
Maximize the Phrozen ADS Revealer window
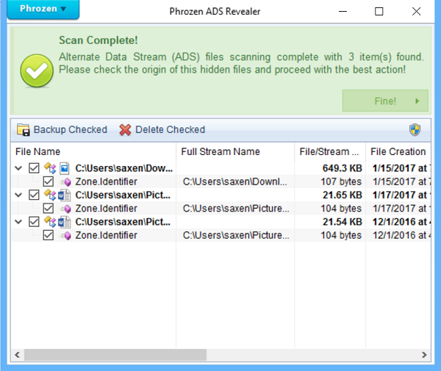379,12
